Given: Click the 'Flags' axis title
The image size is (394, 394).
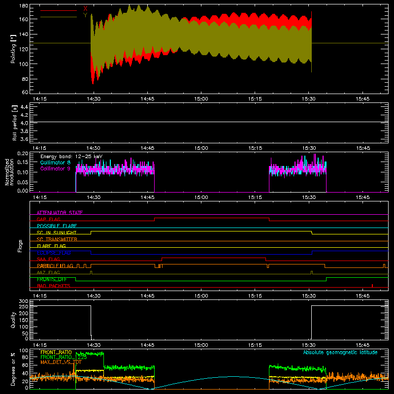Looking at the screenshot, I should (20, 246).
